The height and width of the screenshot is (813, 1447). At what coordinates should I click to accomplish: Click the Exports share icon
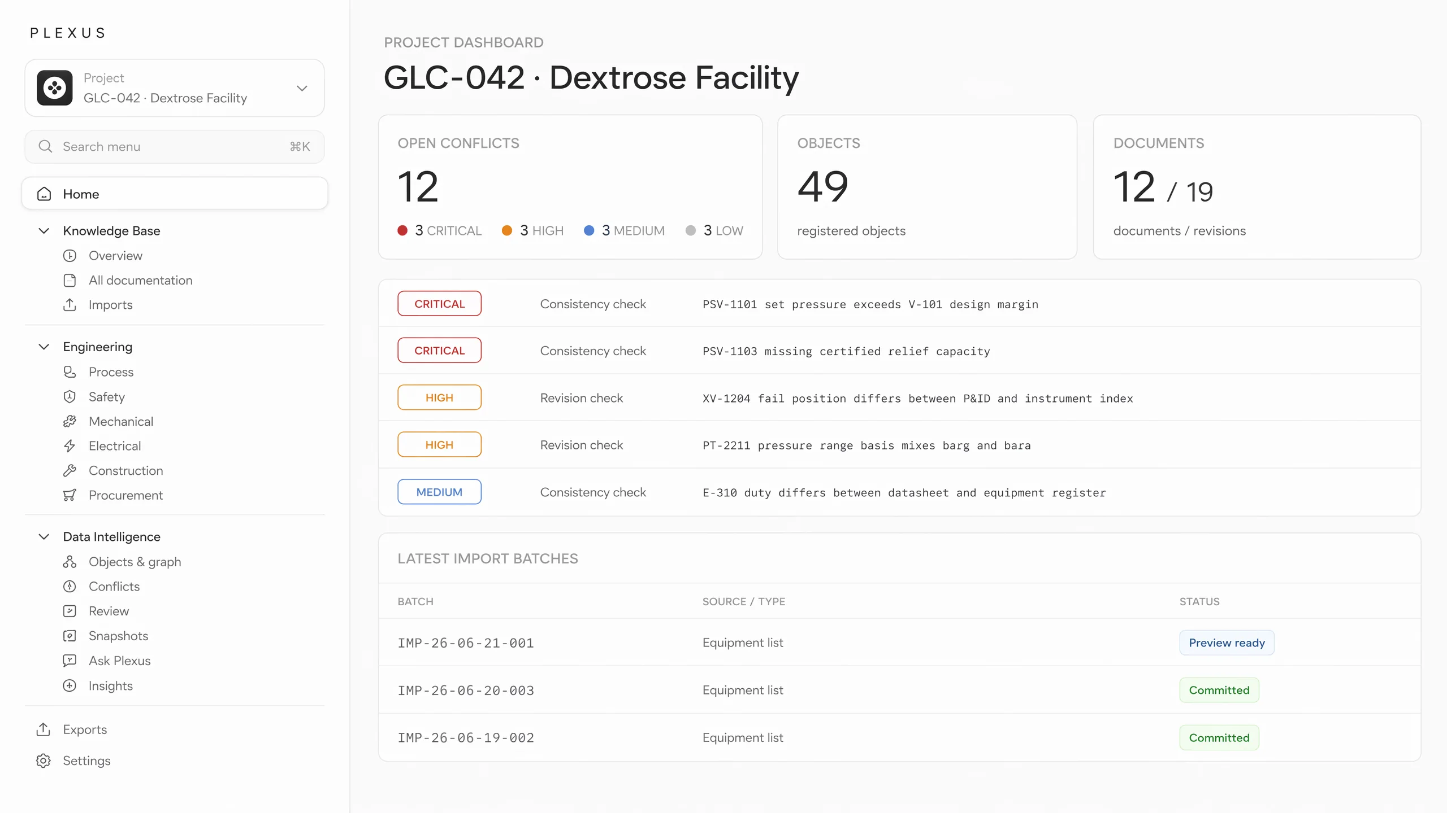click(x=44, y=729)
